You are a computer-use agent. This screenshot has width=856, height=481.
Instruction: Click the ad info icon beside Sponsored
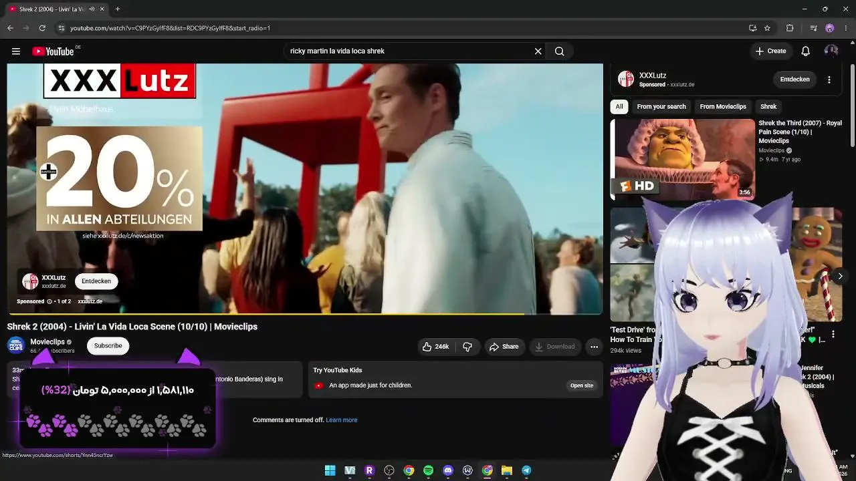[x=49, y=301]
